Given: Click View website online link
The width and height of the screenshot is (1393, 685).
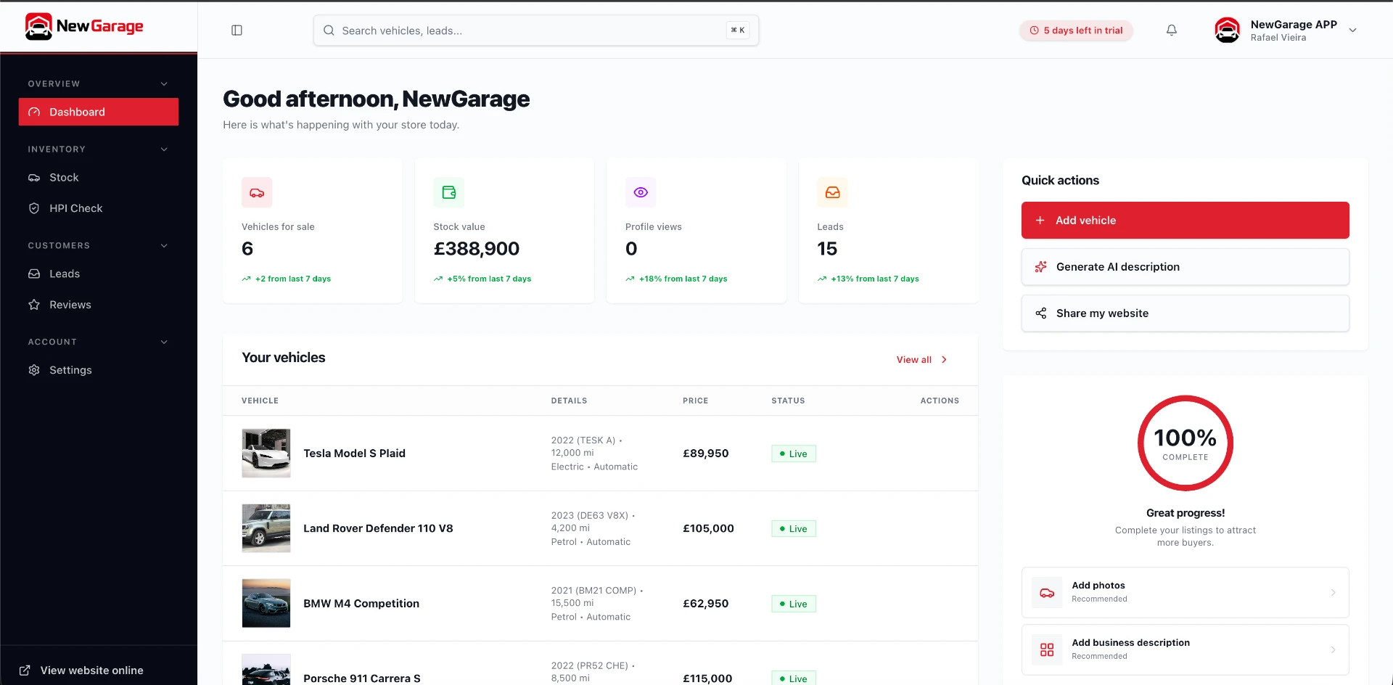Looking at the screenshot, I should click(81, 670).
